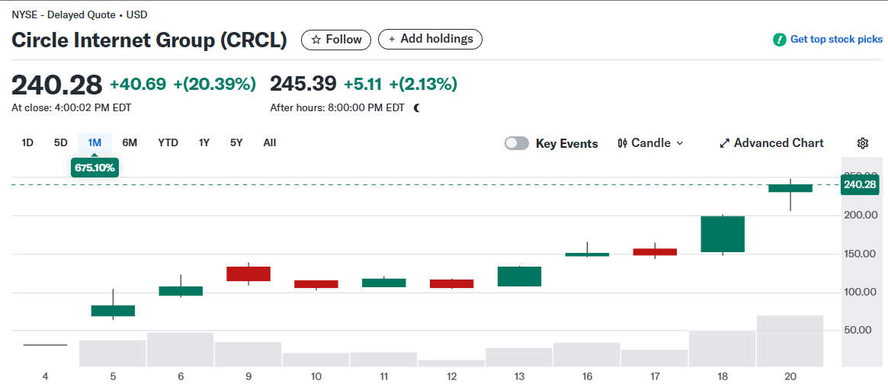Show the All time range
888x387 pixels.
(270, 142)
